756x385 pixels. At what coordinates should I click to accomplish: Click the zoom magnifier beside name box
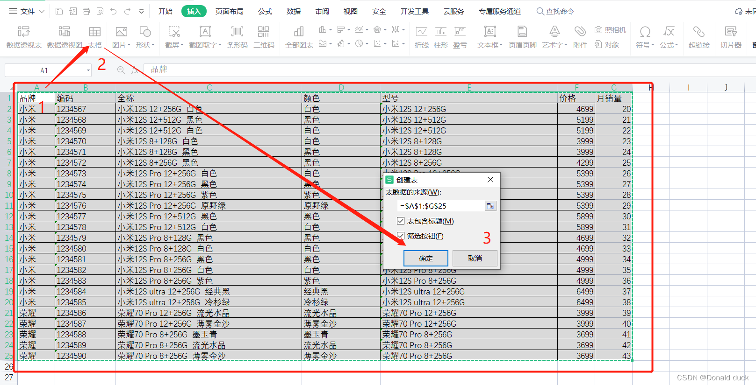click(x=121, y=70)
